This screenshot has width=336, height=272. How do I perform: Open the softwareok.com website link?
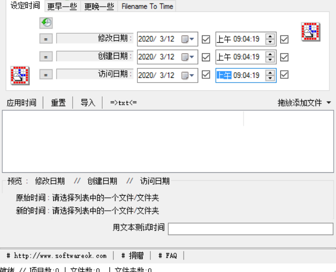tap(57, 255)
